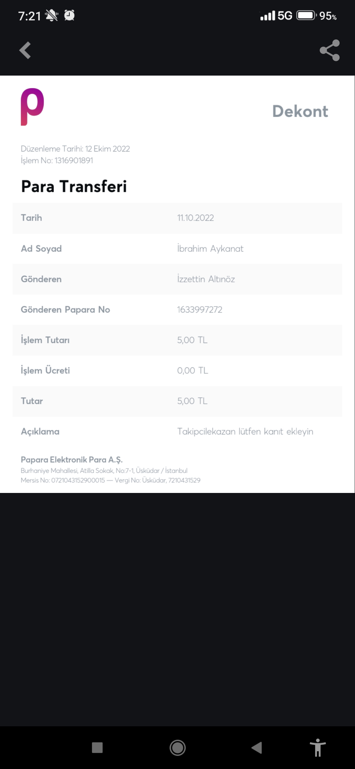Tap the Dekont heading text
This screenshot has width=355, height=769.
[x=300, y=111]
